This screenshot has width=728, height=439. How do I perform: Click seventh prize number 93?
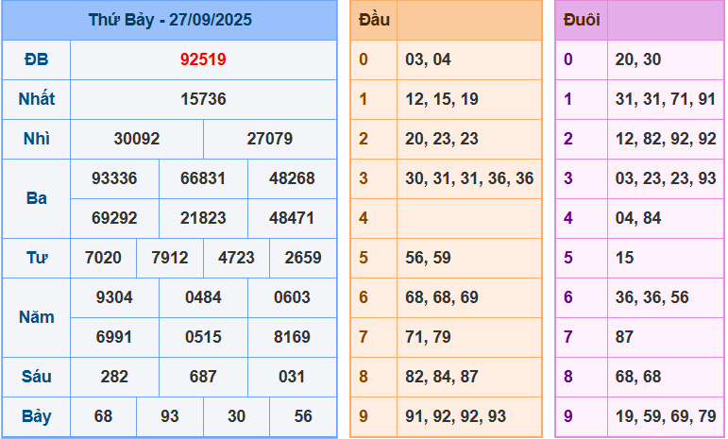point(170,416)
